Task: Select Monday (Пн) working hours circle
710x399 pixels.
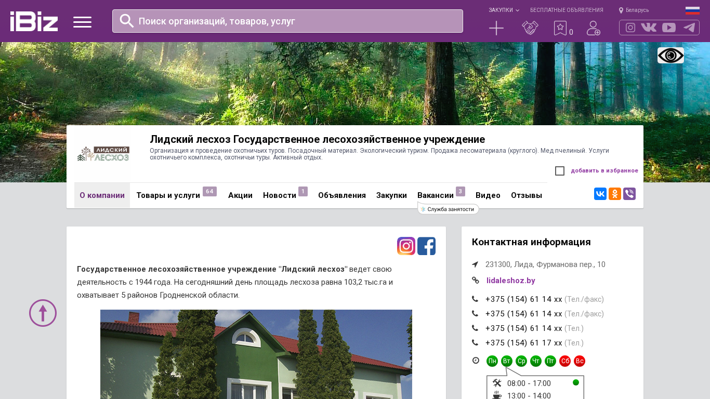Action: [492, 361]
